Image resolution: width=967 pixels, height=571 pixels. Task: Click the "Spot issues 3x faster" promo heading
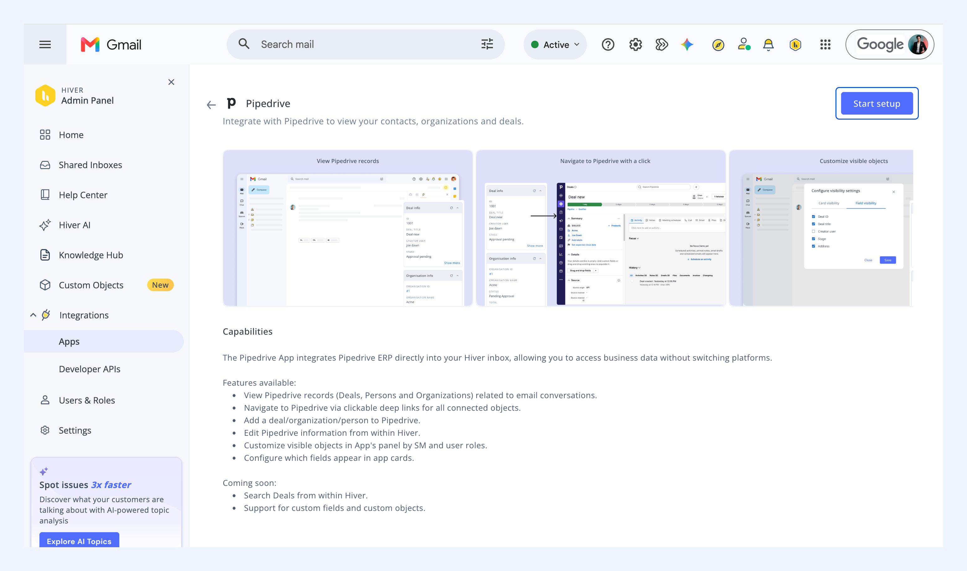(85, 485)
